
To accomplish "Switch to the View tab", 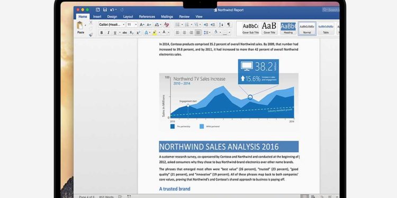I will (198, 17).
